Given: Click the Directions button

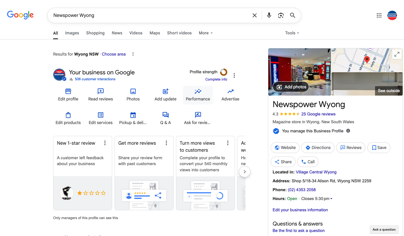Looking at the screenshot, I should [318, 148].
